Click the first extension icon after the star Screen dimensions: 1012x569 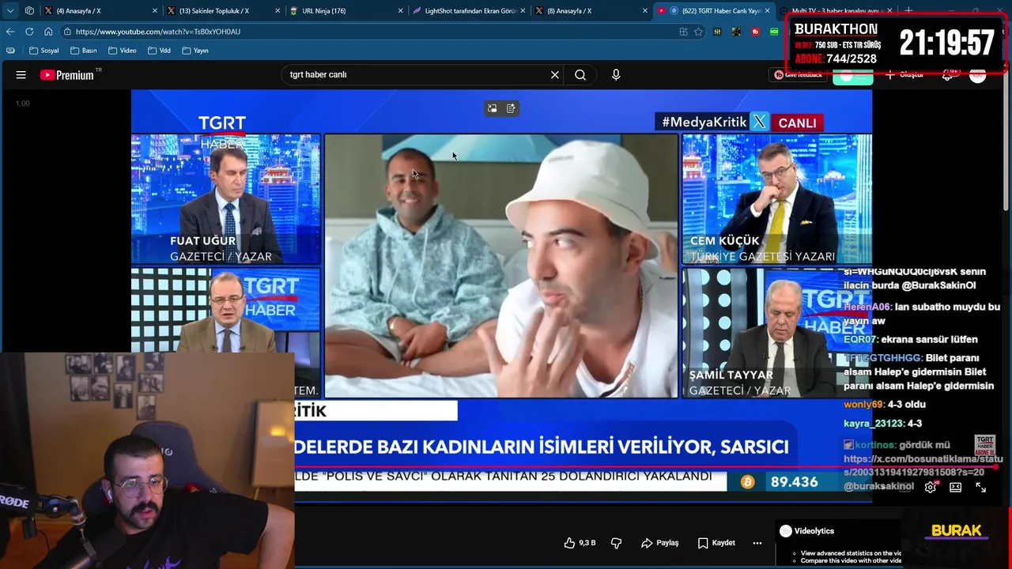[717, 32]
